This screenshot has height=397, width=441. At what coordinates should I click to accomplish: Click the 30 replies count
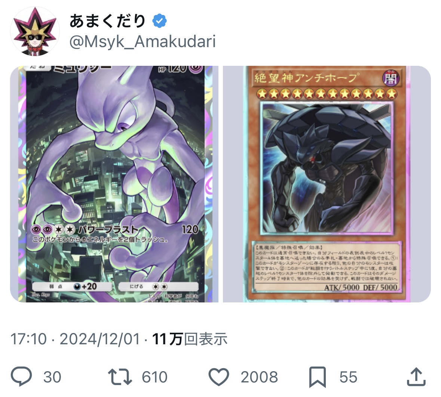[52, 377]
